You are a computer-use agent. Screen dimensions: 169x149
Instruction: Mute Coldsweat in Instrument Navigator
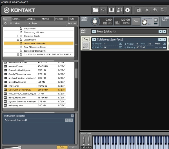71,120
